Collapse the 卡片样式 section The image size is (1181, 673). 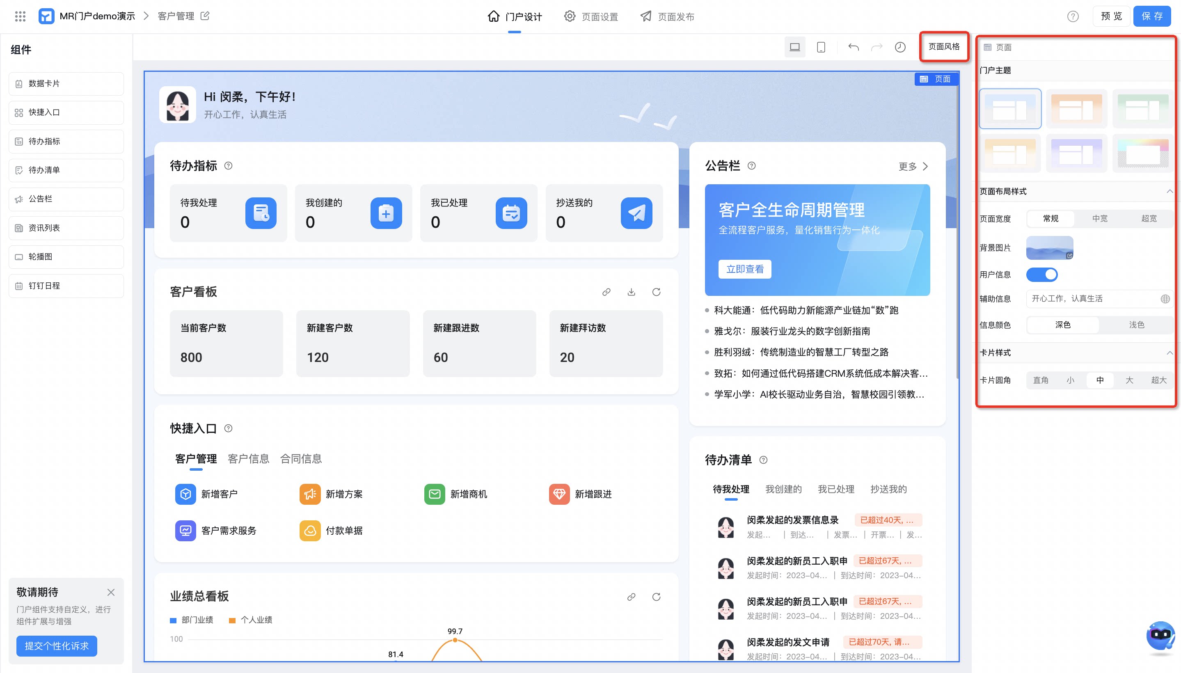1170,353
